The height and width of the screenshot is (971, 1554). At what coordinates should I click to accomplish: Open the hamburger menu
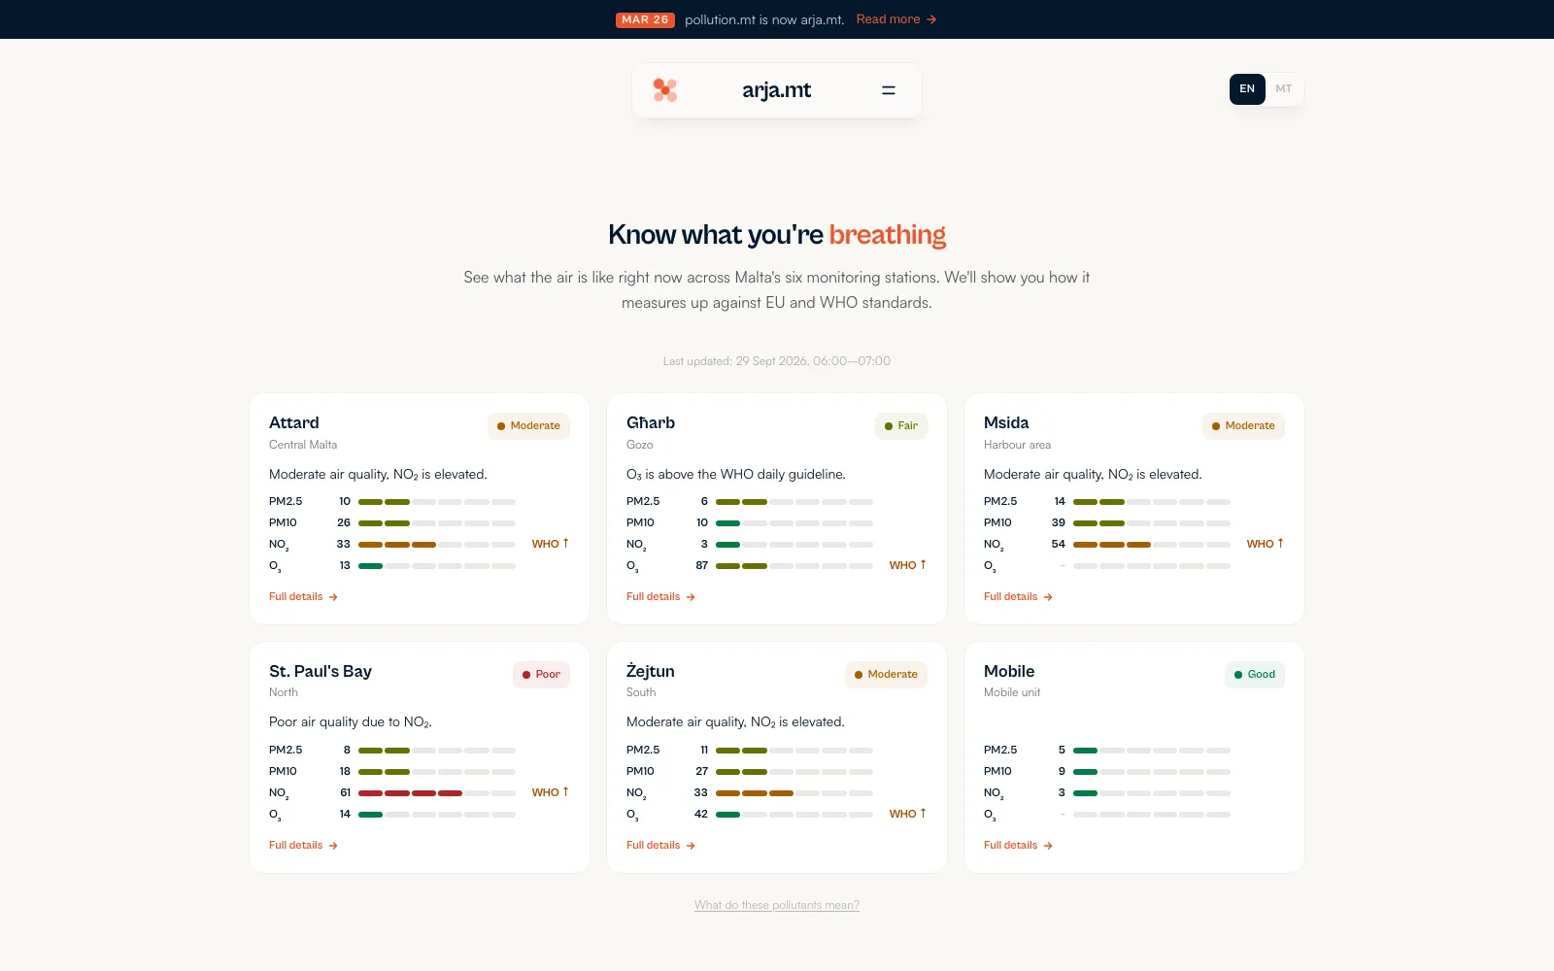[888, 90]
